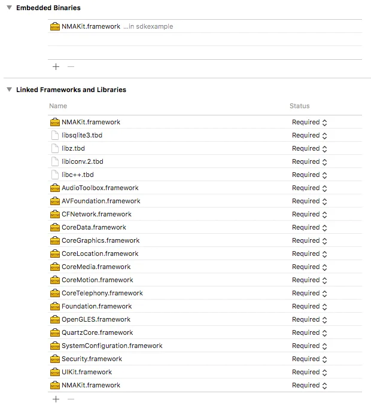The image size is (371, 406).
Task: Click the CoreMedia.framework toolbox icon
Action: coord(55,267)
